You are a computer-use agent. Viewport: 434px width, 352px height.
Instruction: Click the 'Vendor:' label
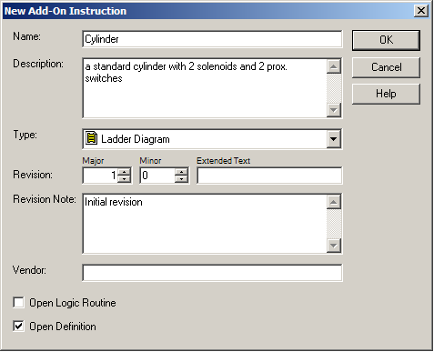[29, 270]
